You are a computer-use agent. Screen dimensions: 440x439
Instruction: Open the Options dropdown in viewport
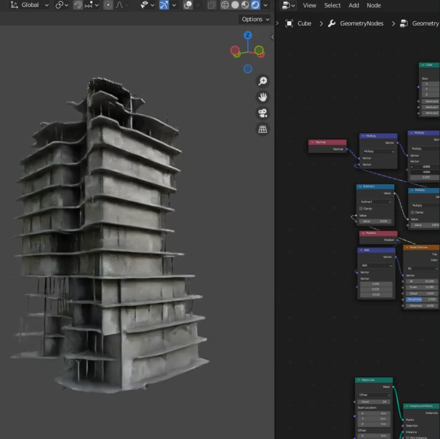255,19
